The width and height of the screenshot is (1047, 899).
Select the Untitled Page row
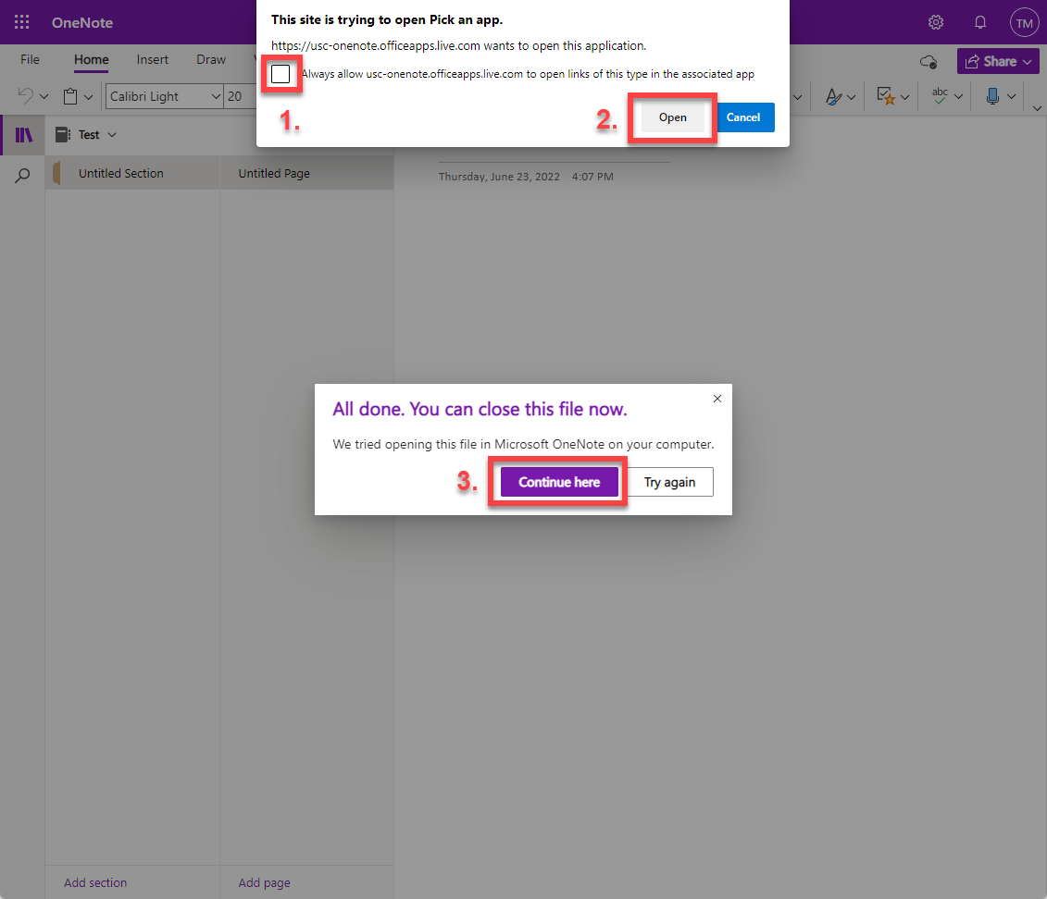307,173
